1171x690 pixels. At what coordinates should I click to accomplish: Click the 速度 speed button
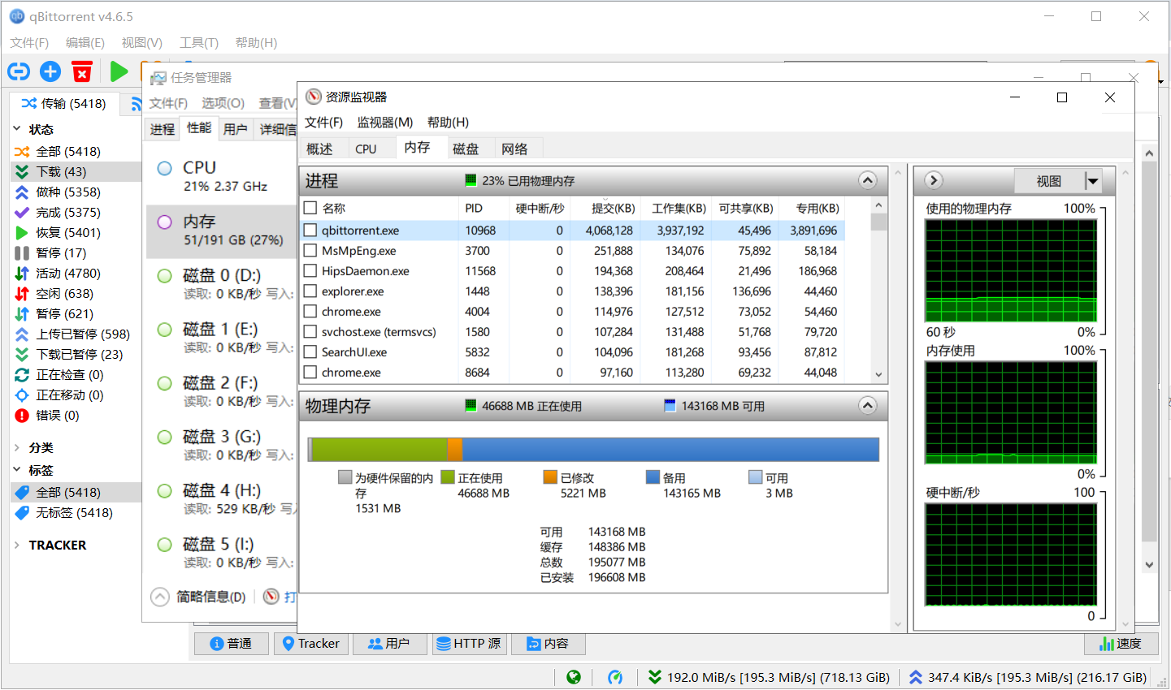[1120, 644]
